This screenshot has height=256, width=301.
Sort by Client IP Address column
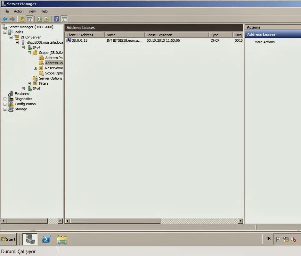point(85,35)
